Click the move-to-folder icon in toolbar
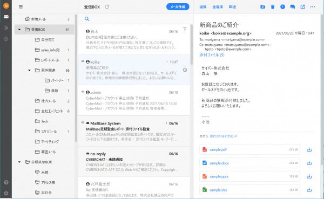 [x=262, y=7]
